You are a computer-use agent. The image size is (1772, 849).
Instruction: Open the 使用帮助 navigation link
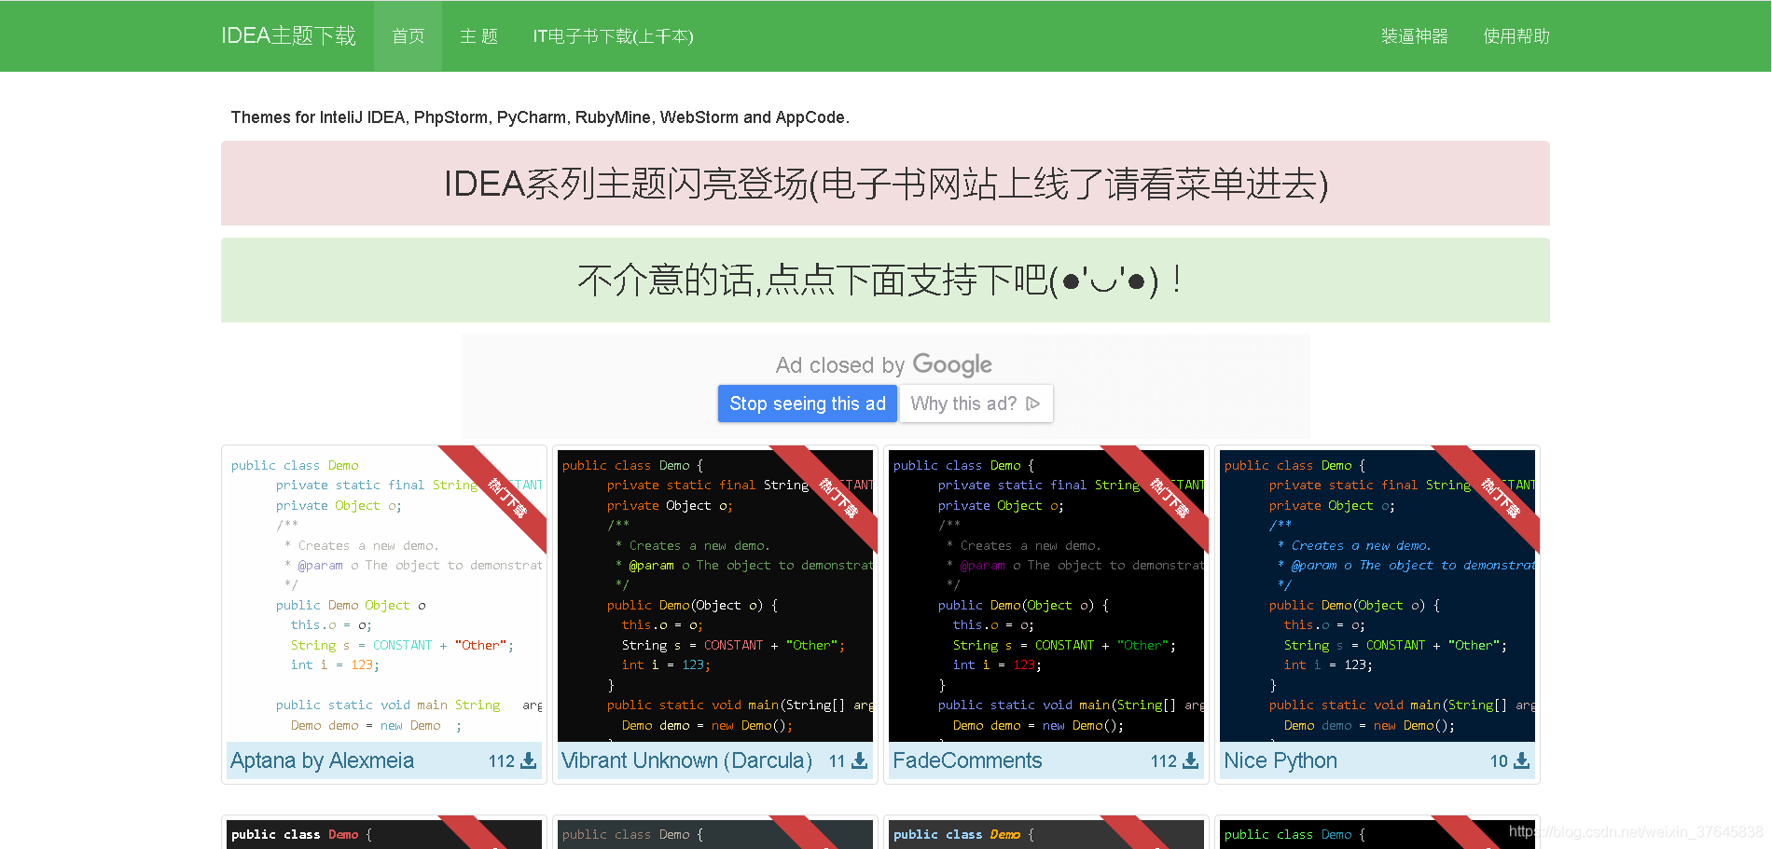tap(1516, 36)
